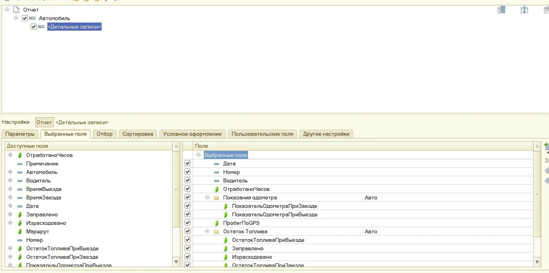Expand the ВремяЗаезда available field
Screen dimensions: 549x273
[10, 197]
